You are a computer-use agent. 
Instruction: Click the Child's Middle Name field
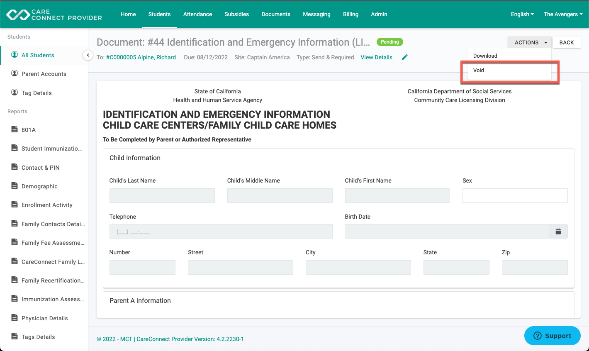tap(280, 195)
